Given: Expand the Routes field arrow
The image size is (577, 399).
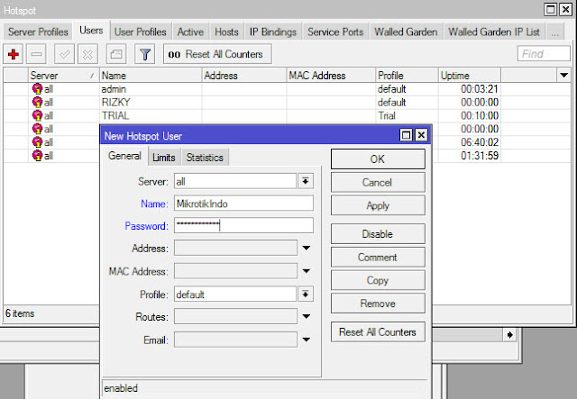Looking at the screenshot, I should click(x=307, y=317).
